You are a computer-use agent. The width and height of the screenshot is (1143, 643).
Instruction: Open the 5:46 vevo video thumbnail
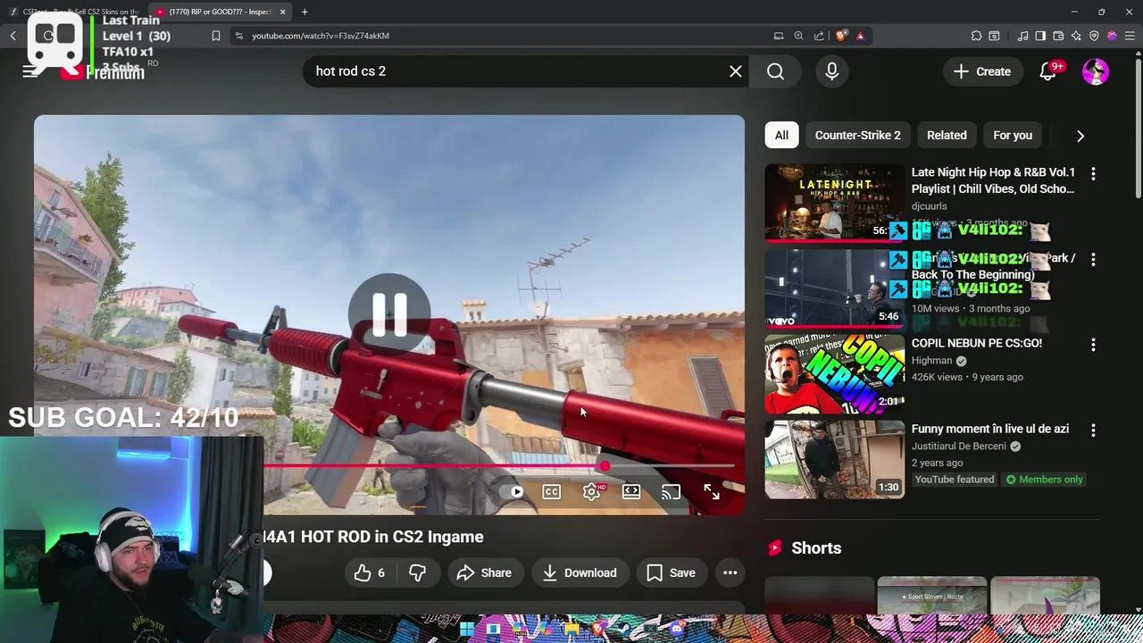(x=834, y=288)
